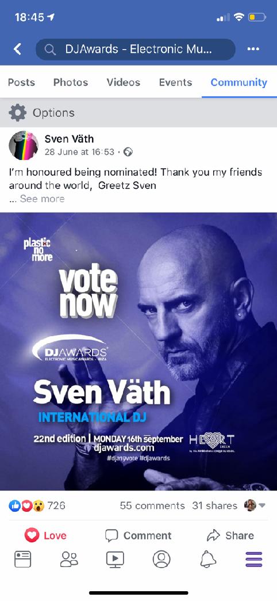View the 55 comments link
The height and width of the screenshot is (601, 277).
[x=152, y=505]
